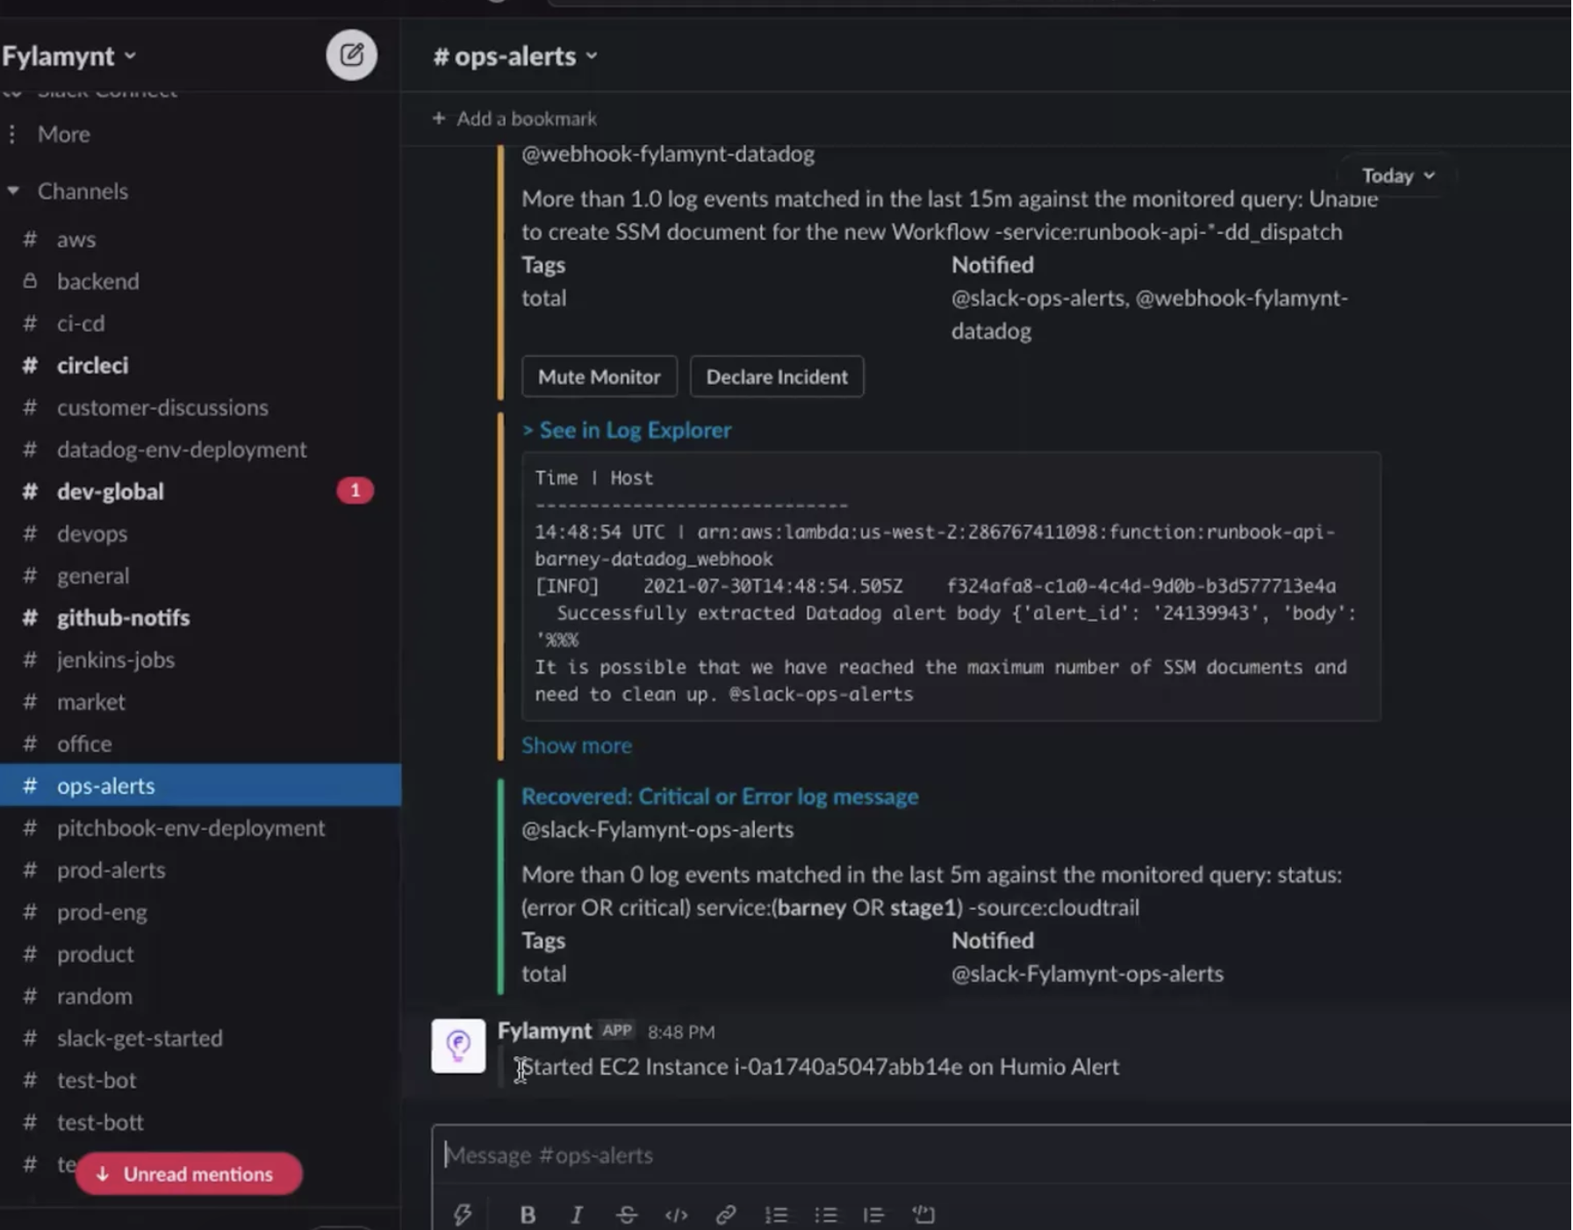This screenshot has width=1573, height=1230.
Task: Add a bookmark to the channel
Action: point(514,118)
